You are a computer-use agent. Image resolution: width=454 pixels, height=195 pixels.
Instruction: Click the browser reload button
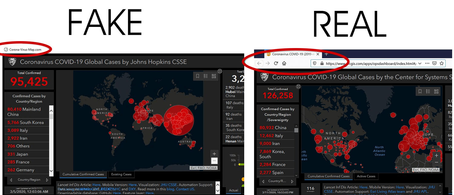(276, 63)
